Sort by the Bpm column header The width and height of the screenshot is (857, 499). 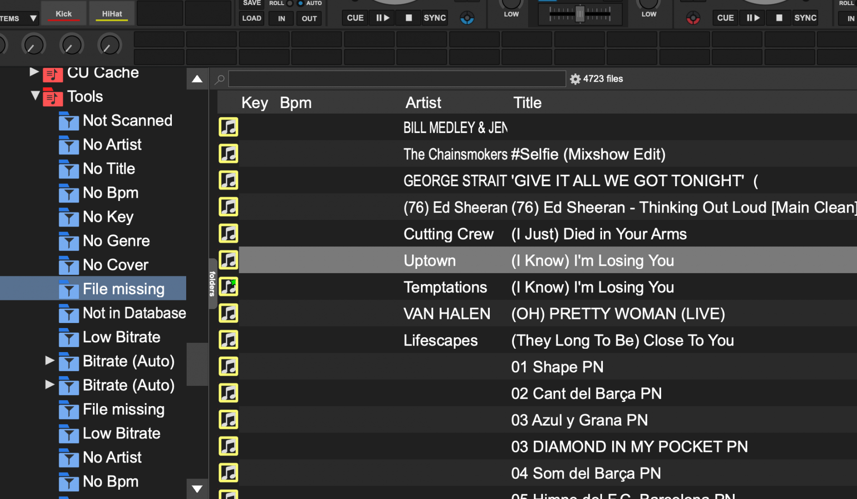click(296, 103)
